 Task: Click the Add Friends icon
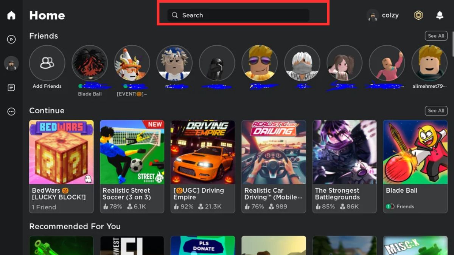[x=47, y=63]
